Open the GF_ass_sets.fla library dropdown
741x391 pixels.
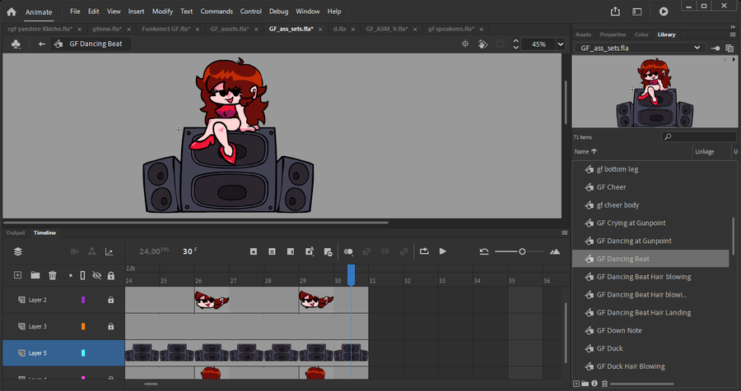click(640, 48)
